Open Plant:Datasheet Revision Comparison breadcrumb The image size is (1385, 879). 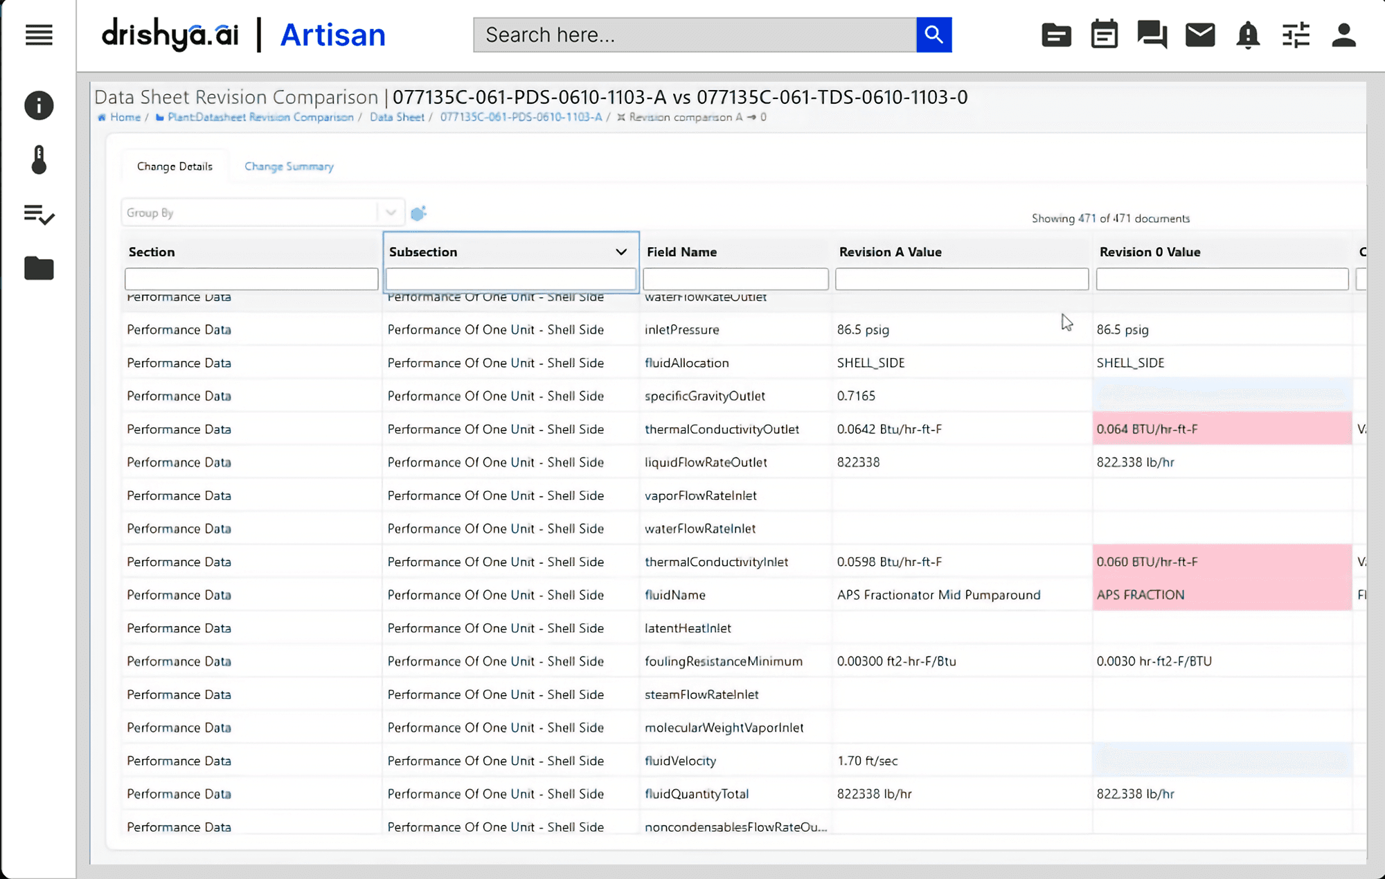(260, 117)
